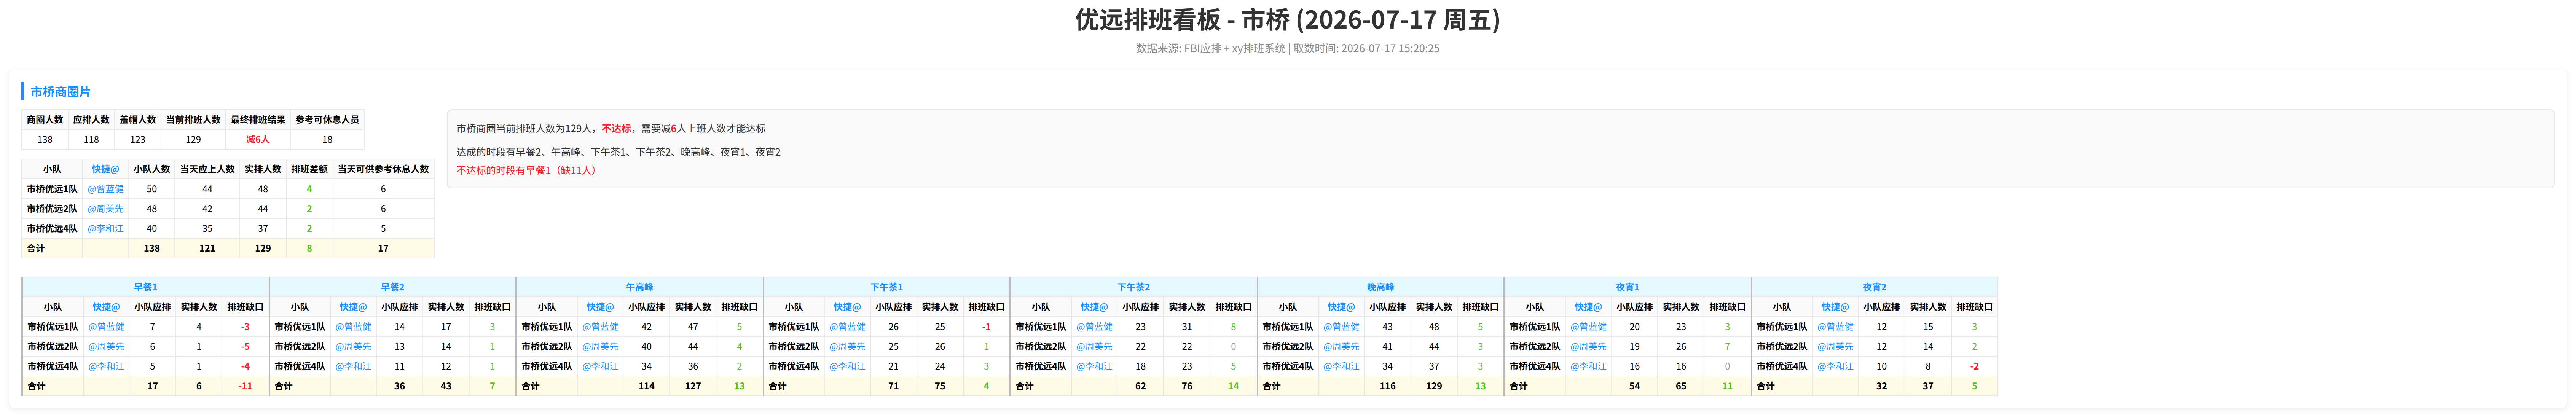Select the 晚高峰 period header

tap(1381, 287)
